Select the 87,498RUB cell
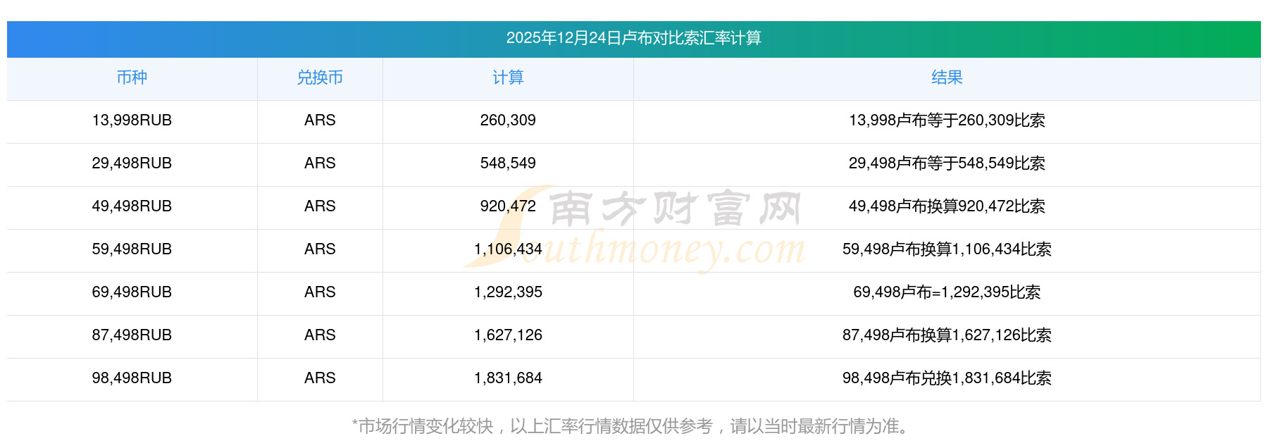 click(x=132, y=335)
